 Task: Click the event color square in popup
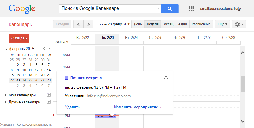(x=67, y=78)
